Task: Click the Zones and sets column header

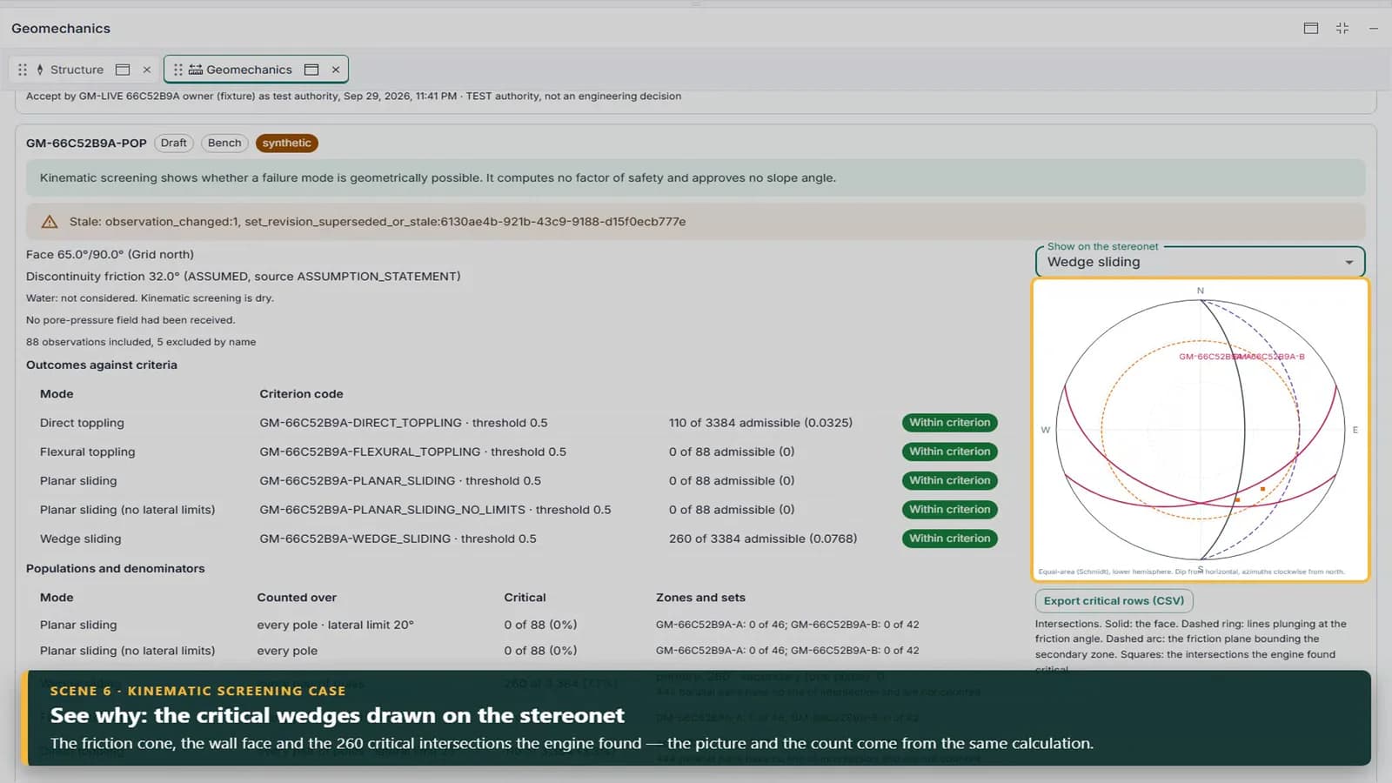Action: [700, 598]
